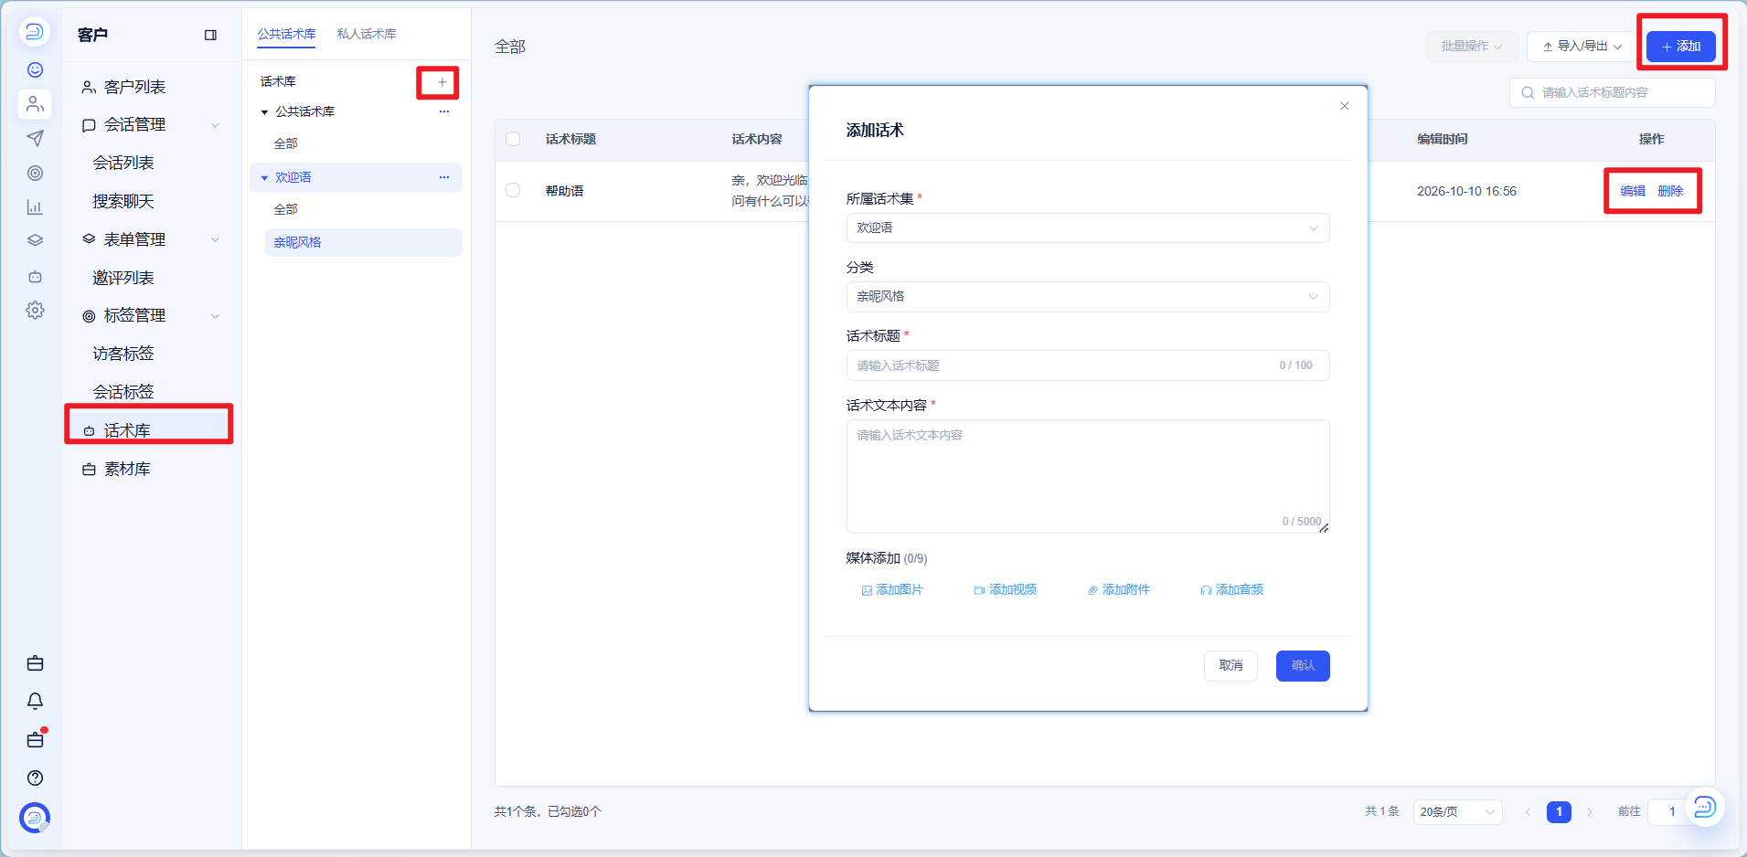This screenshot has height=857, width=1747.
Task: Click 添加图片 under 媒体添加
Action: point(892,590)
